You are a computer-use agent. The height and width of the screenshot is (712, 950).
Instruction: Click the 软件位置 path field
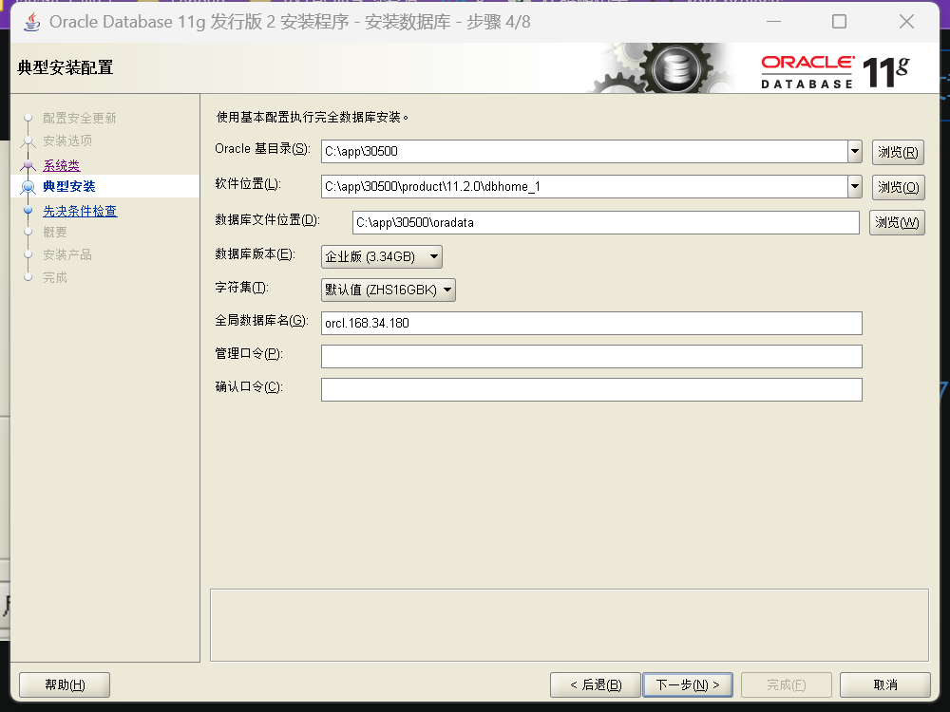tap(584, 186)
